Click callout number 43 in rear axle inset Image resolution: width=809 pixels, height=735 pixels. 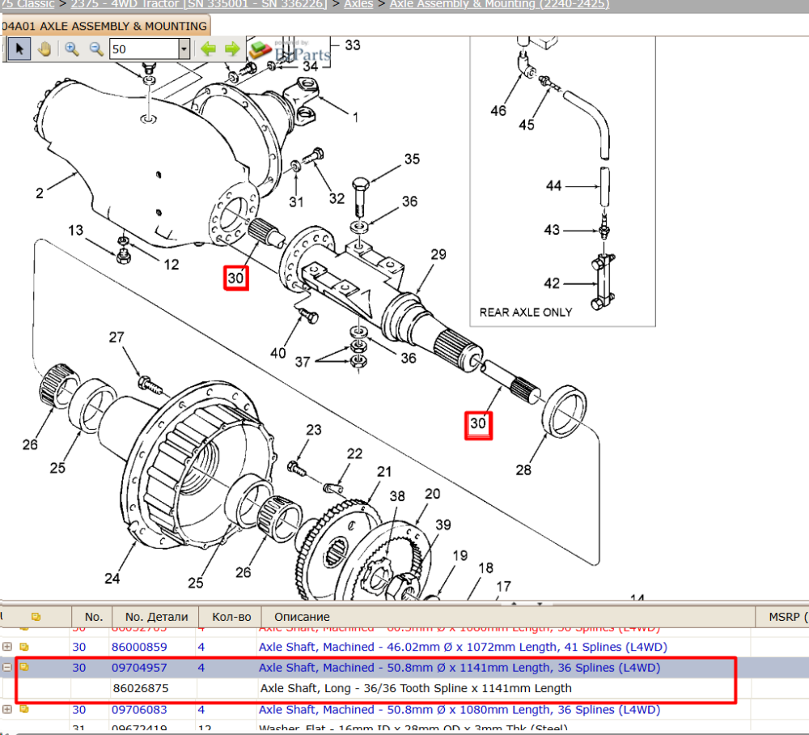[x=552, y=230]
